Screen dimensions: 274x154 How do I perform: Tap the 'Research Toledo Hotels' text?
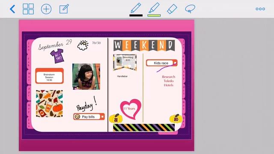click(x=168, y=81)
